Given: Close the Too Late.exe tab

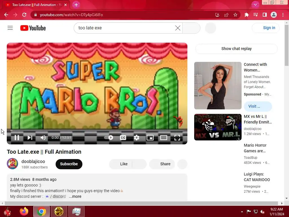Looking at the screenshot, I should tap(65, 5).
